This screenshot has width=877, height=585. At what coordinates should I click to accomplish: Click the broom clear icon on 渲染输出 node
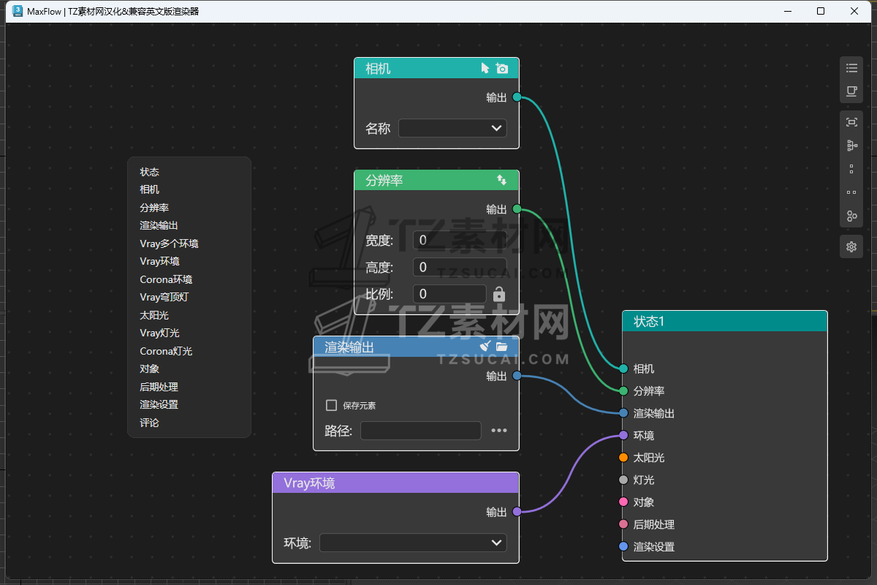(485, 346)
